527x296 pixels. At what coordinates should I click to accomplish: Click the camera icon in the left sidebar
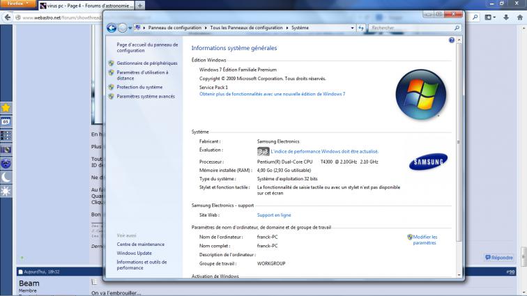point(6,150)
